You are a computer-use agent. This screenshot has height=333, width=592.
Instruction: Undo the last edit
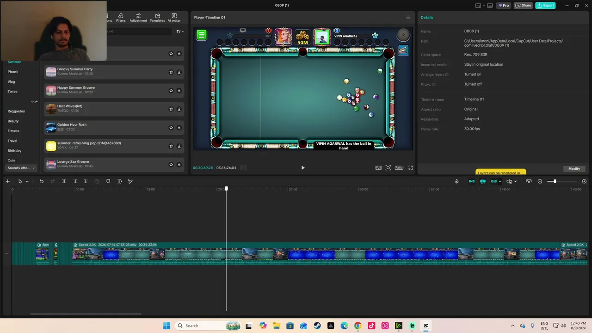[41, 181]
